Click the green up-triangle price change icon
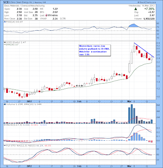This screenshot has width=163, height=168. 136,9
